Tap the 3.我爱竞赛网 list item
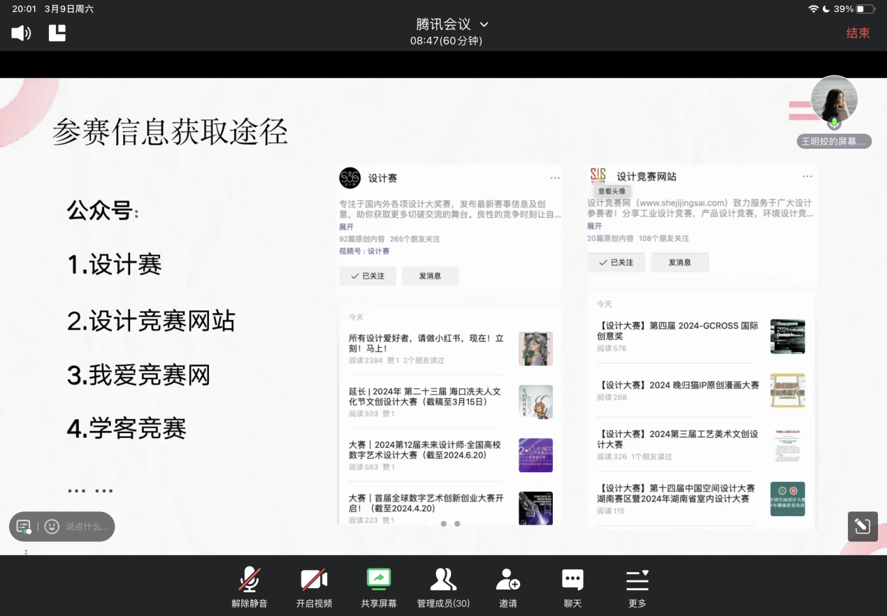887x616 pixels. (x=138, y=376)
